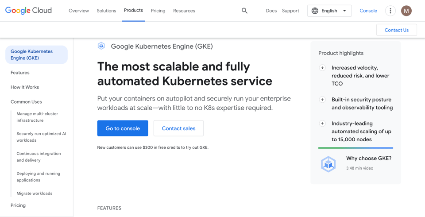This screenshot has height=217, width=425.
Task: Open Continuous integration and delivery sidebar link
Action: pyautogui.click(x=39, y=157)
